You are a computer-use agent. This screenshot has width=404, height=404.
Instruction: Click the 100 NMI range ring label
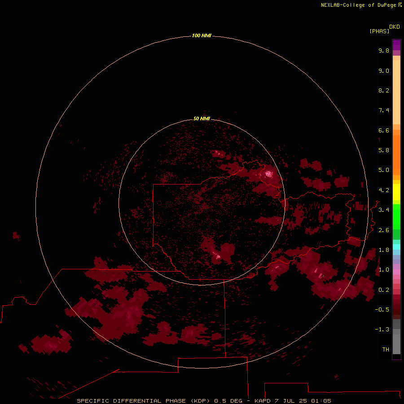(202, 35)
